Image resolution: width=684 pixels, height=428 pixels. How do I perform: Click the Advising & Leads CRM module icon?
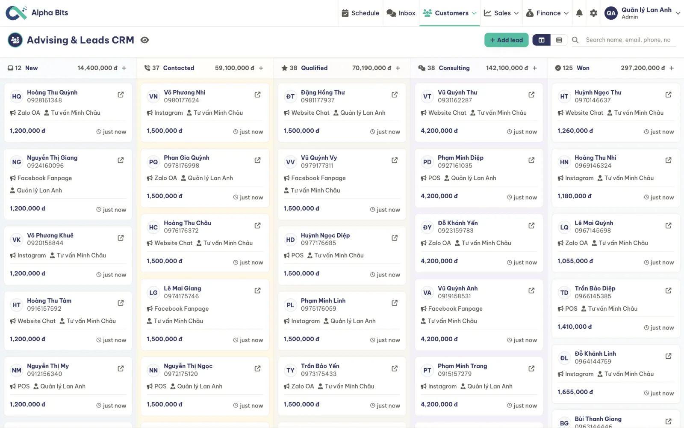[x=15, y=40]
